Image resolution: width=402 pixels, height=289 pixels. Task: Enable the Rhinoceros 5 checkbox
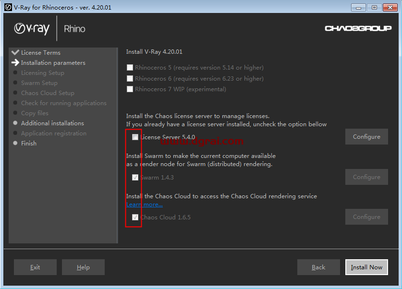tap(130, 68)
